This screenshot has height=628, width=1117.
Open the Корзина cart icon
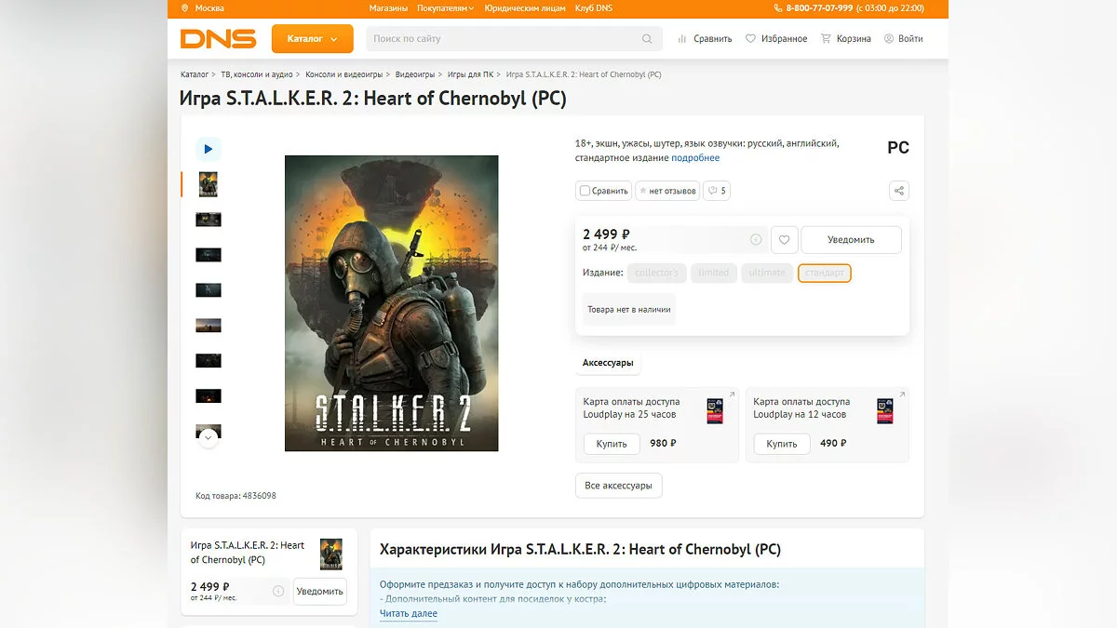click(x=826, y=39)
